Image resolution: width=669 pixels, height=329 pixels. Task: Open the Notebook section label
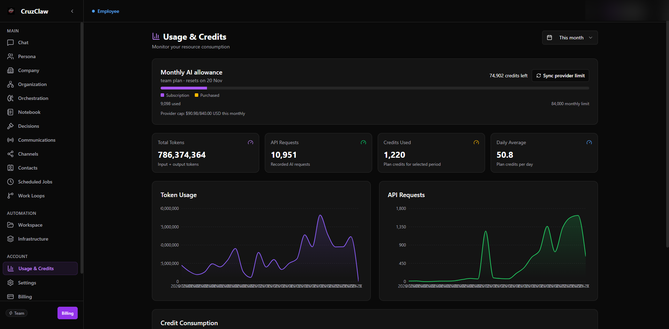29,112
